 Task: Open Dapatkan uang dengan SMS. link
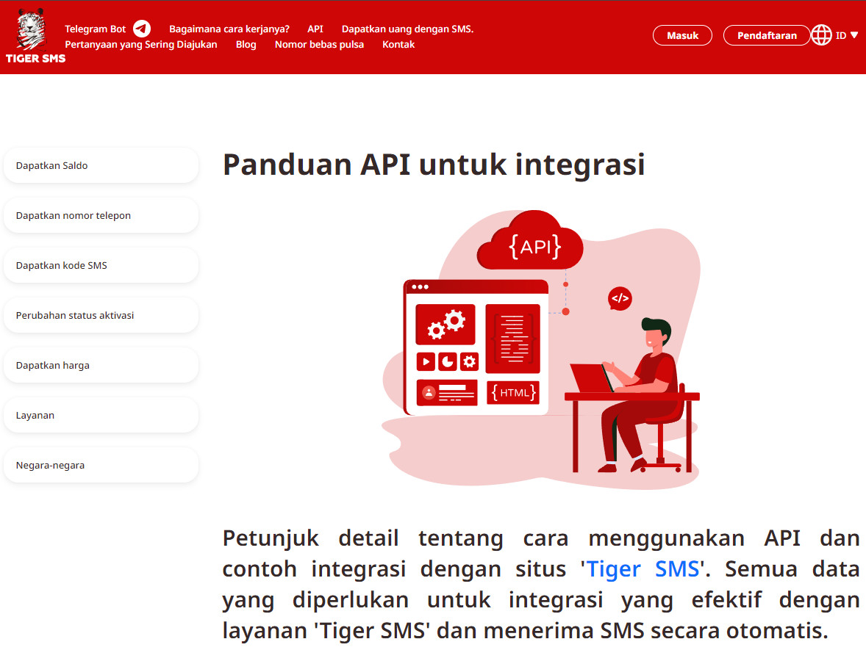[407, 29]
